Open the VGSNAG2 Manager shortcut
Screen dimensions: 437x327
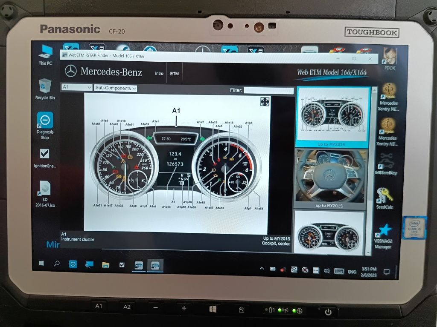pyautogui.click(x=383, y=236)
